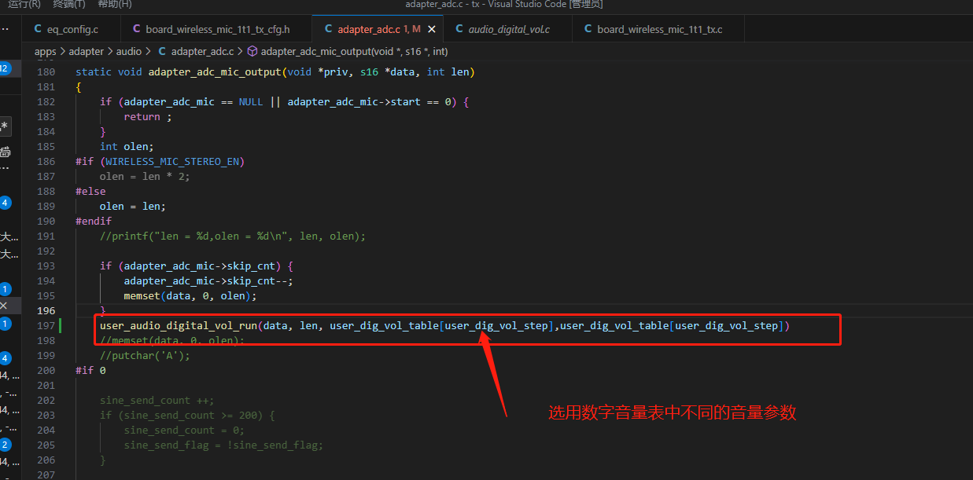This screenshot has height=480, width=973.
Task: Select the audio_digital_vol.c editor tab
Action: coord(507,29)
